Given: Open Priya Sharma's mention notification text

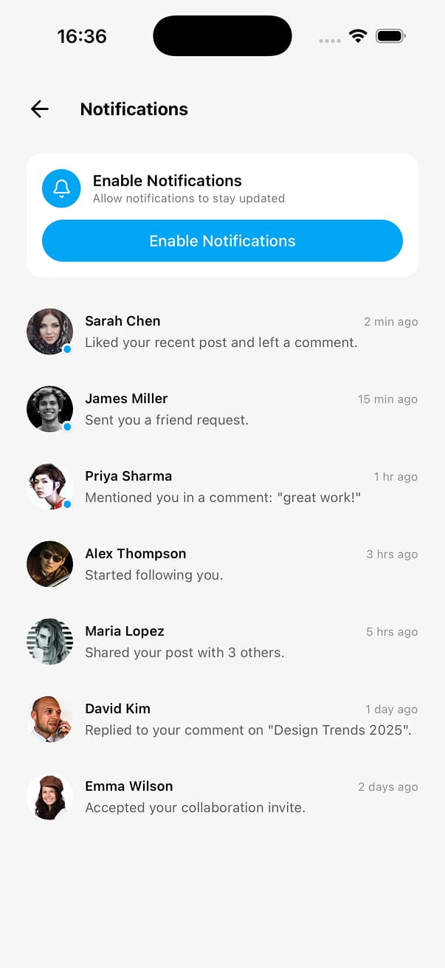Looking at the screenshot, I should (223, 498).
